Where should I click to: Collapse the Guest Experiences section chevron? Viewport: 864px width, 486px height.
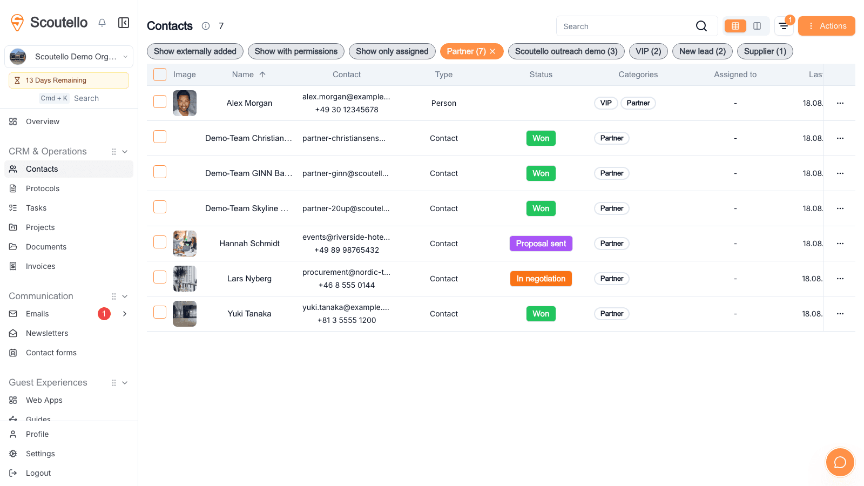click(x=125, y=383)
